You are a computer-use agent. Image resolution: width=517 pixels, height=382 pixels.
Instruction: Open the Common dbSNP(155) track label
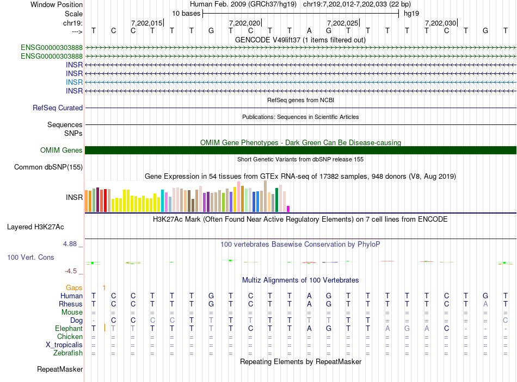click(48, 167)
